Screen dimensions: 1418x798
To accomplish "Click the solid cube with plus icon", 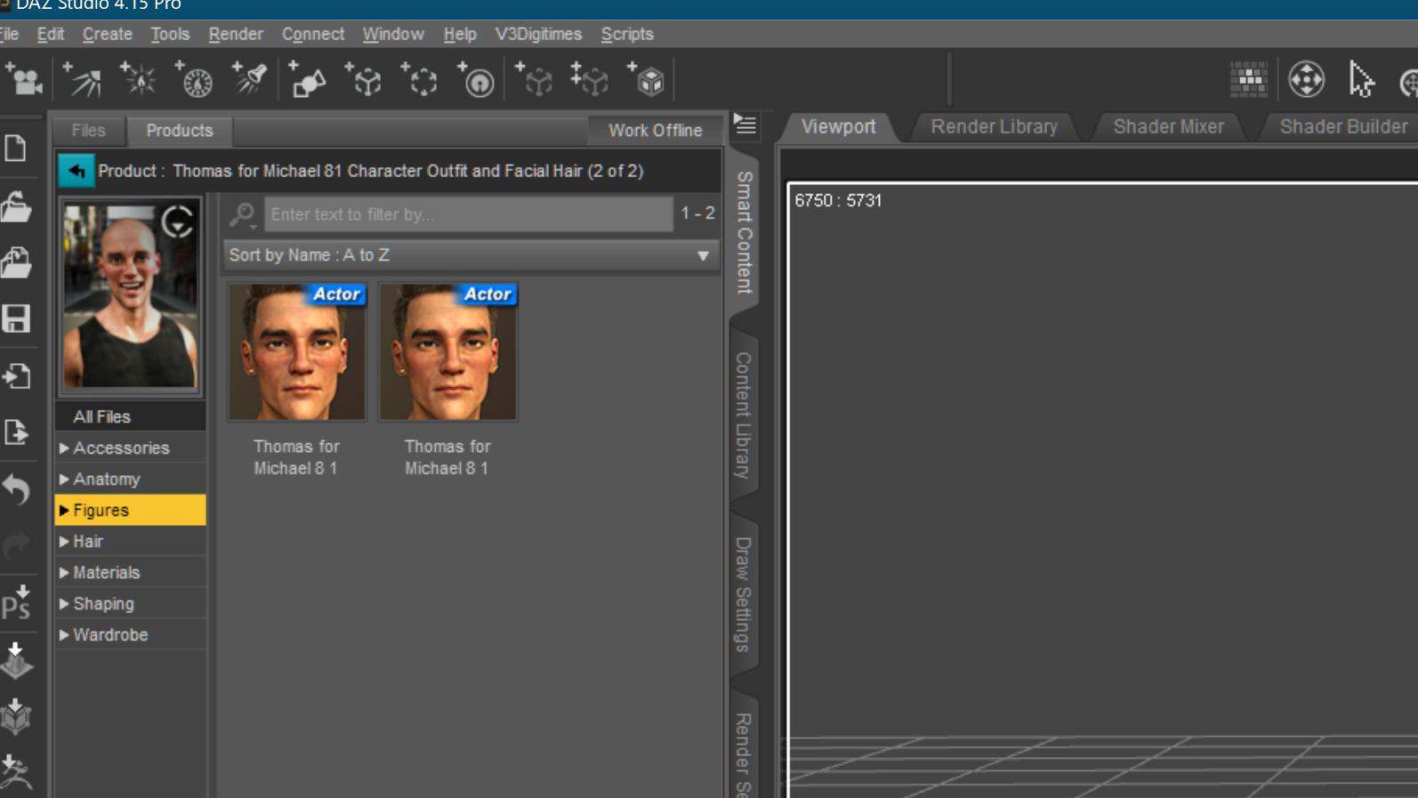I will click(647, 80).
